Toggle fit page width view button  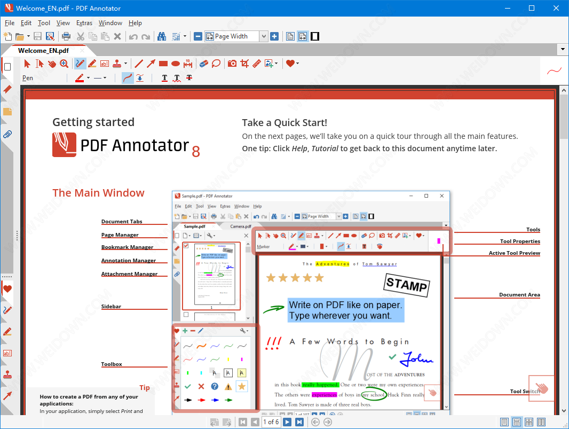[x=303, y=36]
